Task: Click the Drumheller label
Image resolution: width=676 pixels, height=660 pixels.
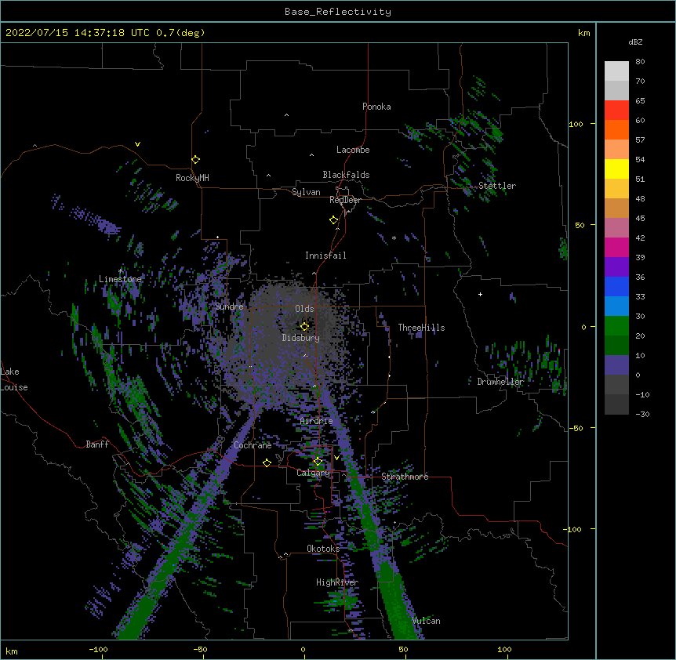Action: point(500,382)
